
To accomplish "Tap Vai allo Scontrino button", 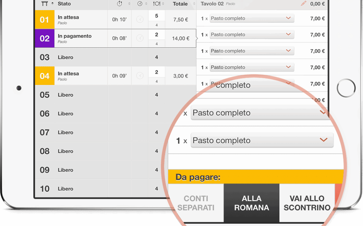I will [307, 203].
